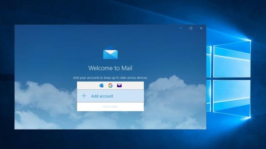
Task: Open the Go to inbox button
Action: [x=110, y=107]
